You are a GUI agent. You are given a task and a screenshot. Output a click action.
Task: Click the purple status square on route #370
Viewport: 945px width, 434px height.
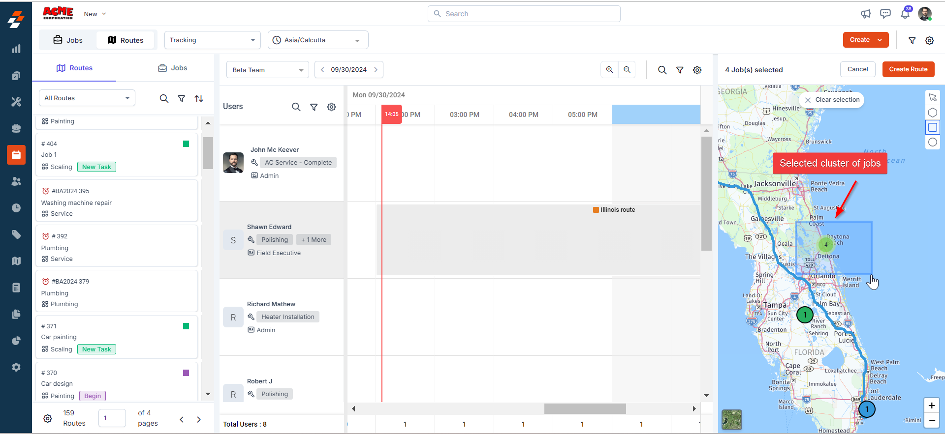click(186, 373)
